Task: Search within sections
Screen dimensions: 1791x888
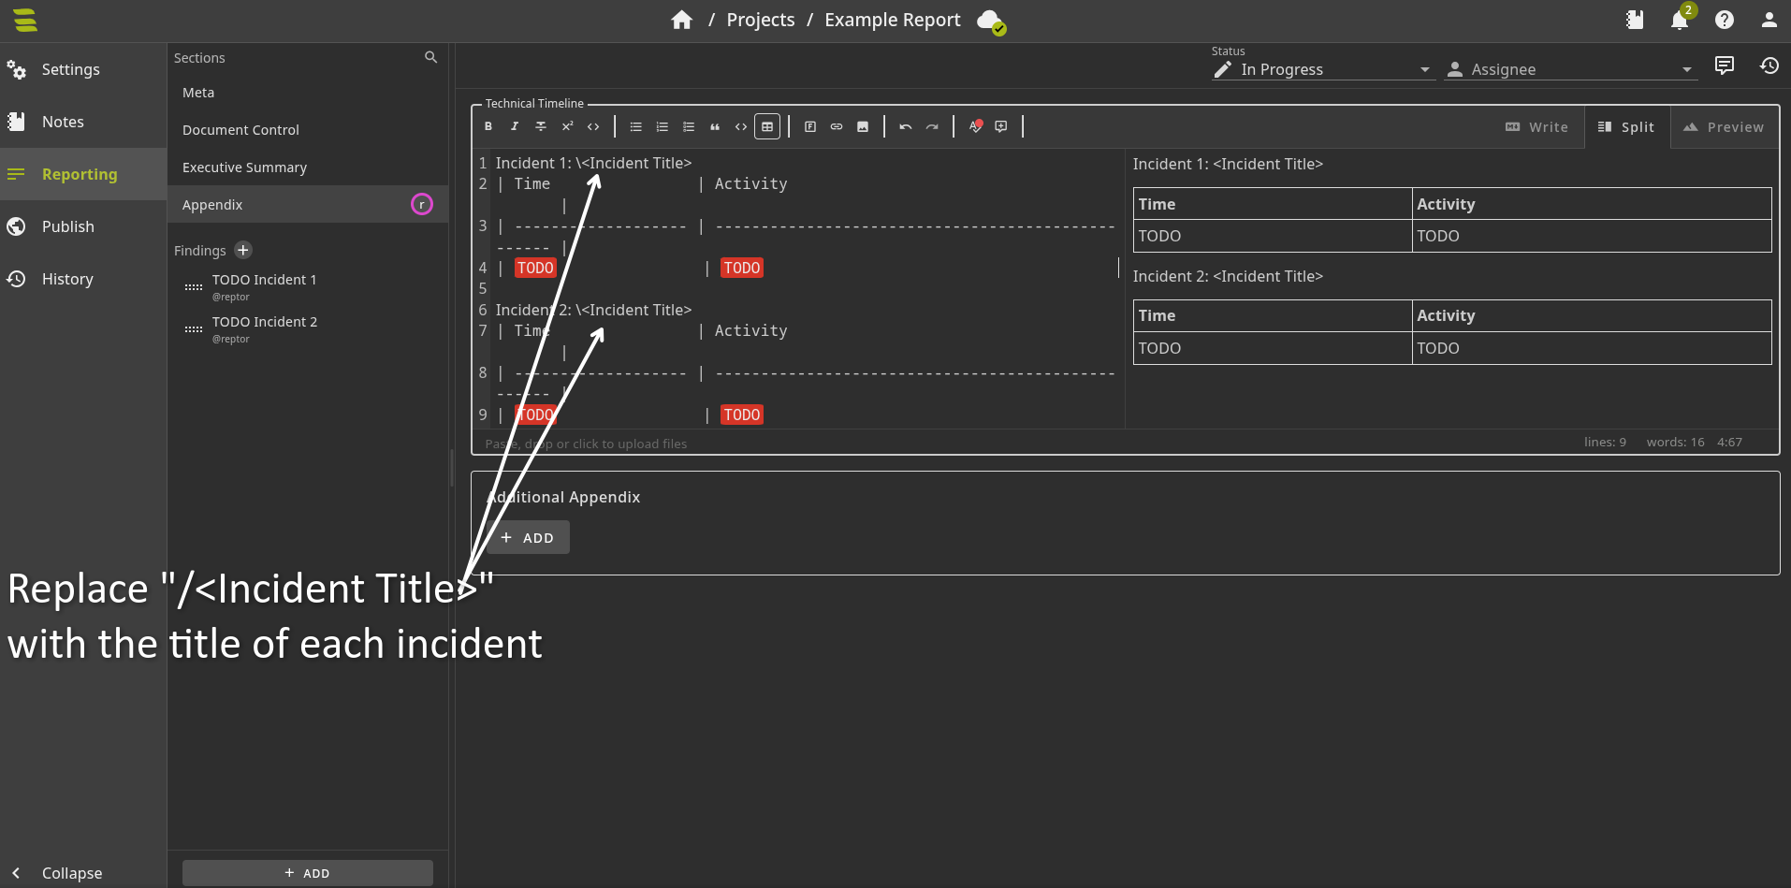Action: (x=430, y=57)
